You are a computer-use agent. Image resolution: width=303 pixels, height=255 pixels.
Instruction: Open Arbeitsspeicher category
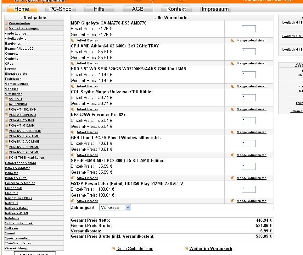[x=16, y=39]
